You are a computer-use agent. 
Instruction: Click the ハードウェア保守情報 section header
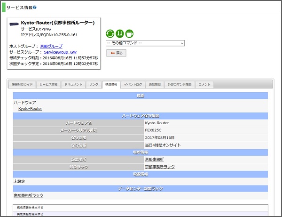140,116
